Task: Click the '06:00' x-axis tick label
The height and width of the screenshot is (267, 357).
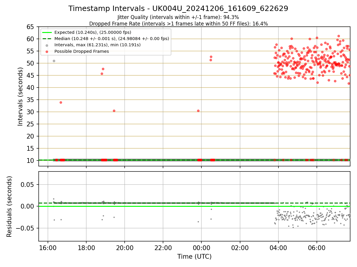Action: 317,247
